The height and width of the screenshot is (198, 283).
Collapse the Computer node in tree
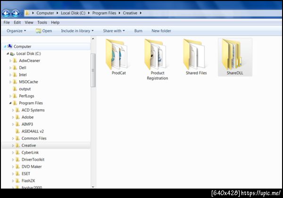[x=5, y=47]
